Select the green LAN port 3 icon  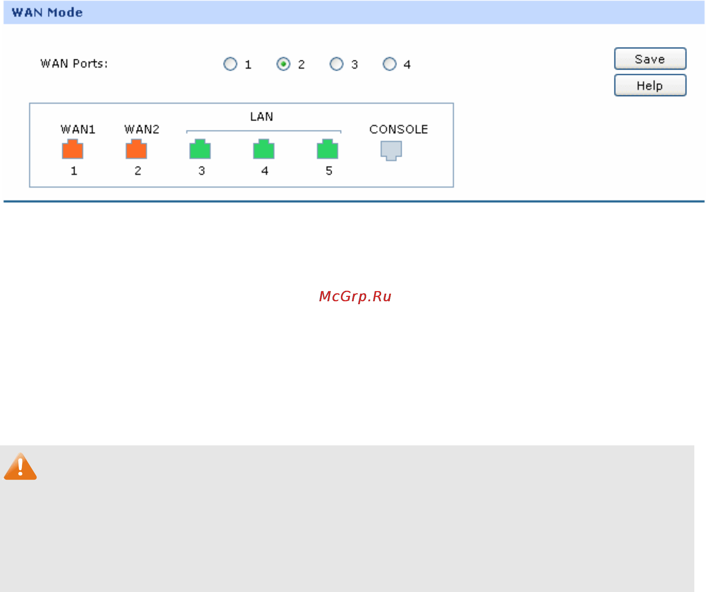[200, 149]
